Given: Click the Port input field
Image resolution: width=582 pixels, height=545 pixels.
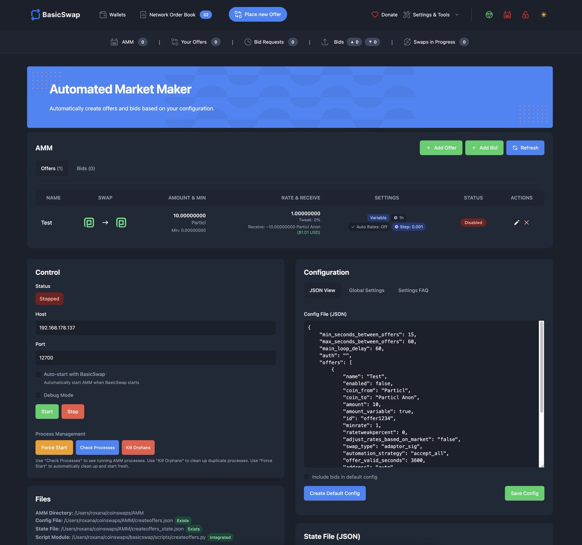Looking at the screenshot, I should (156, 358).
